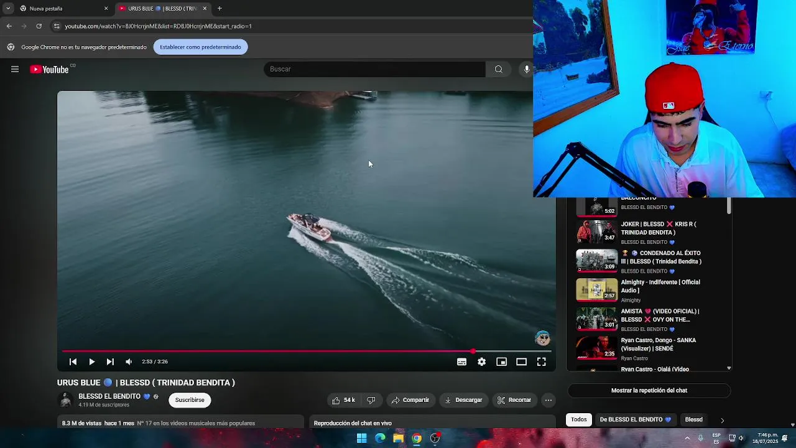Close the URUS BLUE YouTube tab

click(205, 9)
